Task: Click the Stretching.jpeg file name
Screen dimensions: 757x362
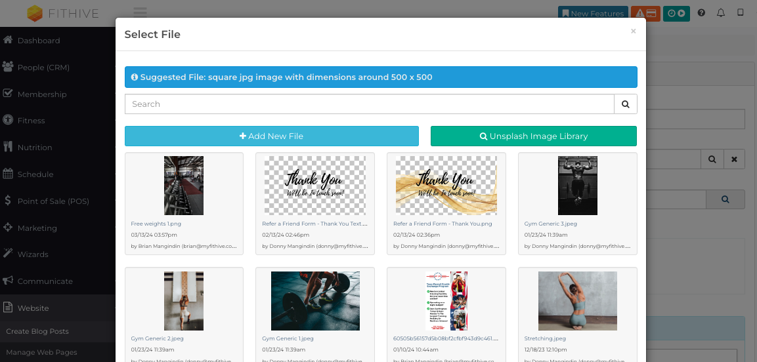Action: (545, 338)
